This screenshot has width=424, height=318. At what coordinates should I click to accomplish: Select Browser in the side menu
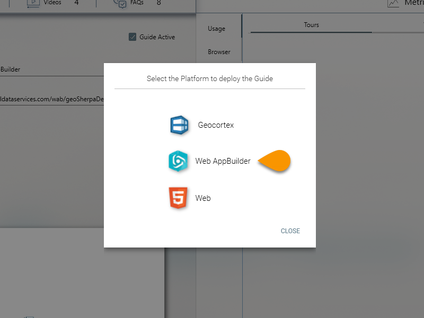219,51
